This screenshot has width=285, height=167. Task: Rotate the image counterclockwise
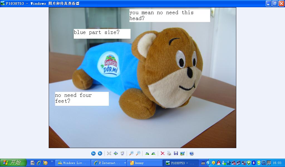[x=153, y=153]
